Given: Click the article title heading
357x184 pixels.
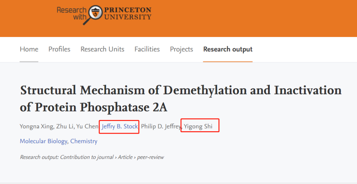Looking at the screenshot, I should pos(181,99).
